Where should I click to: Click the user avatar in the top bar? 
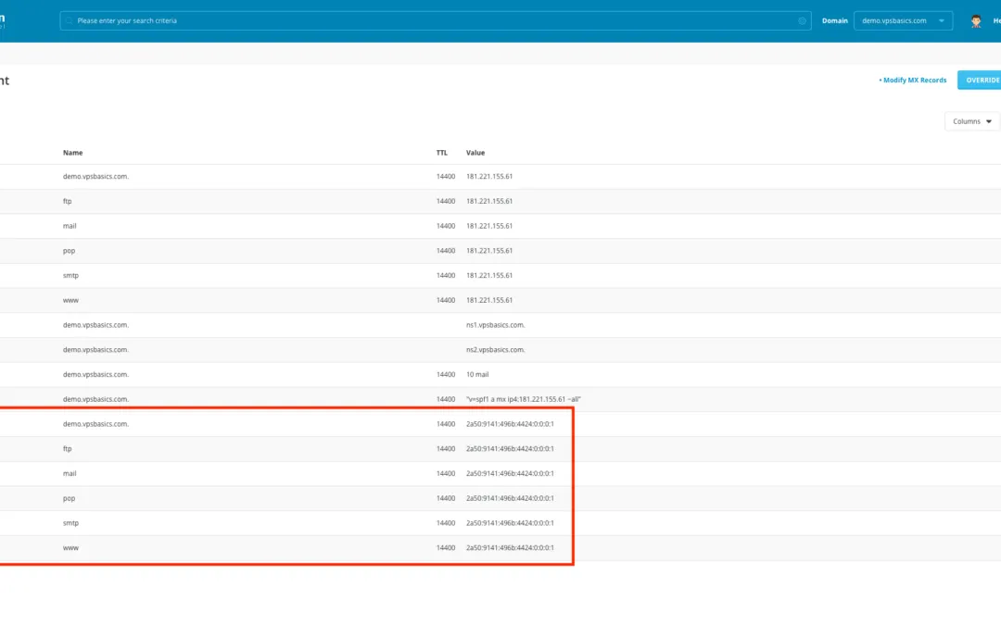click(x=976, y=20)
